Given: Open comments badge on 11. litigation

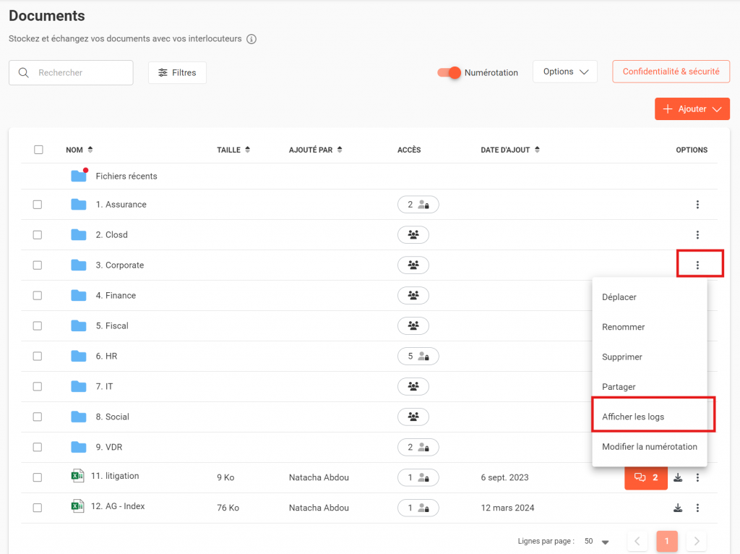Looking at the screenshot, I should pyautogui.click(x=645, y=477).
